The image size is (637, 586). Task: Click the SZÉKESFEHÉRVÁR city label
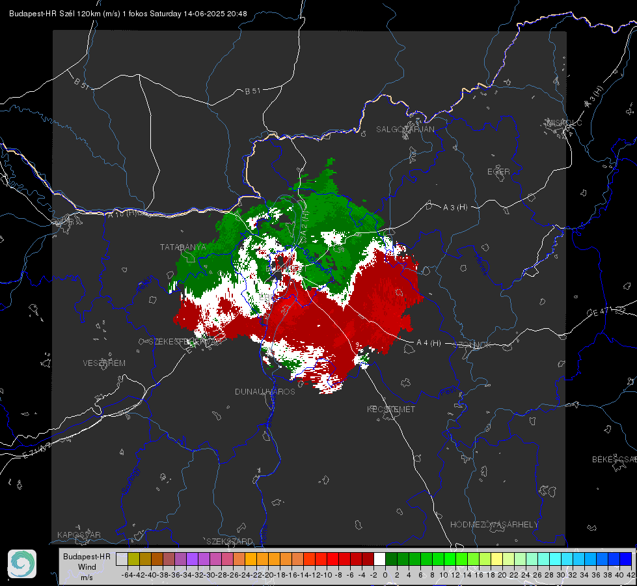(184, 342)
